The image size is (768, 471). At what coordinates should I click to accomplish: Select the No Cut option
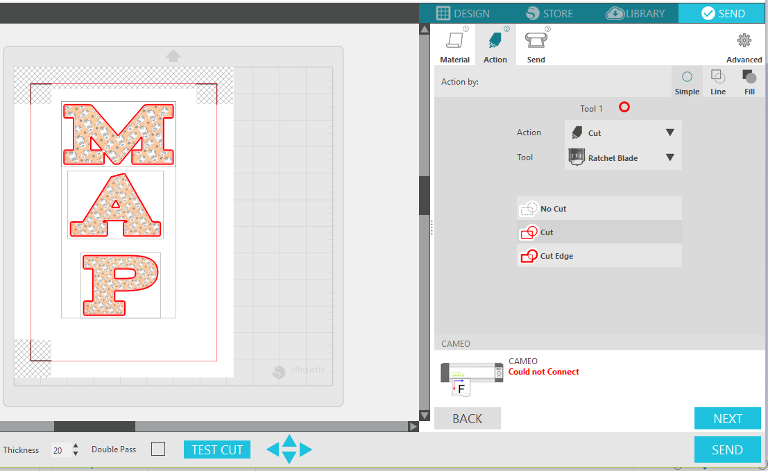pyautogui.click(x=599, y=208)
